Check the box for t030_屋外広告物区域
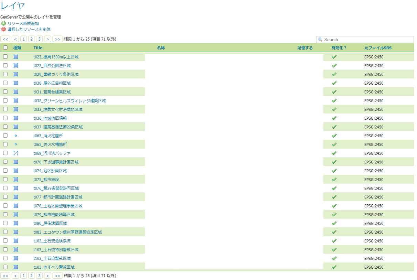 (5, 83)
